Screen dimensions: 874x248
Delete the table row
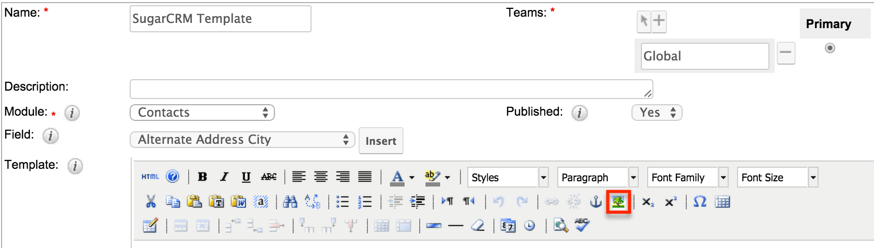[277, 226]
